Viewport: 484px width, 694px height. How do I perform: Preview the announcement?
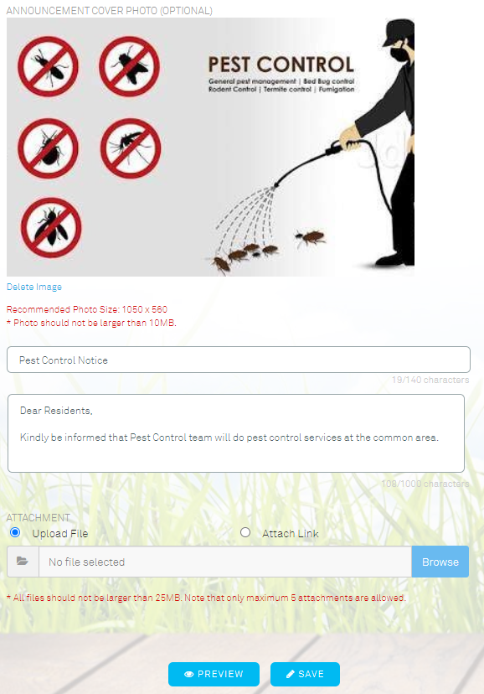click(x=214, y=674)
